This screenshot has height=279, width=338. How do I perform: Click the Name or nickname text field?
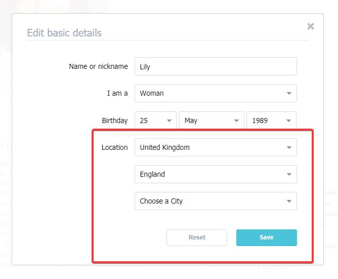point(216,67)
